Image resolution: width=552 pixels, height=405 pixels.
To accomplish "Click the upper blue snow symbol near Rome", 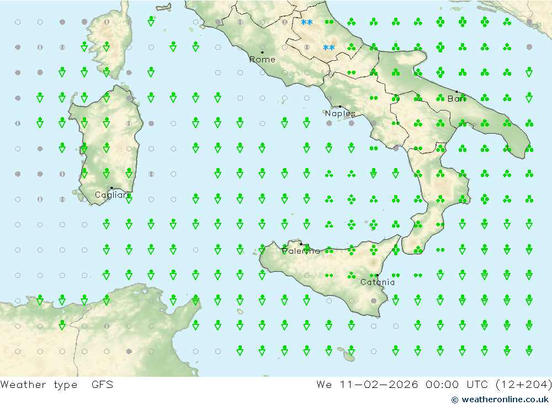I will coord(306,22).
